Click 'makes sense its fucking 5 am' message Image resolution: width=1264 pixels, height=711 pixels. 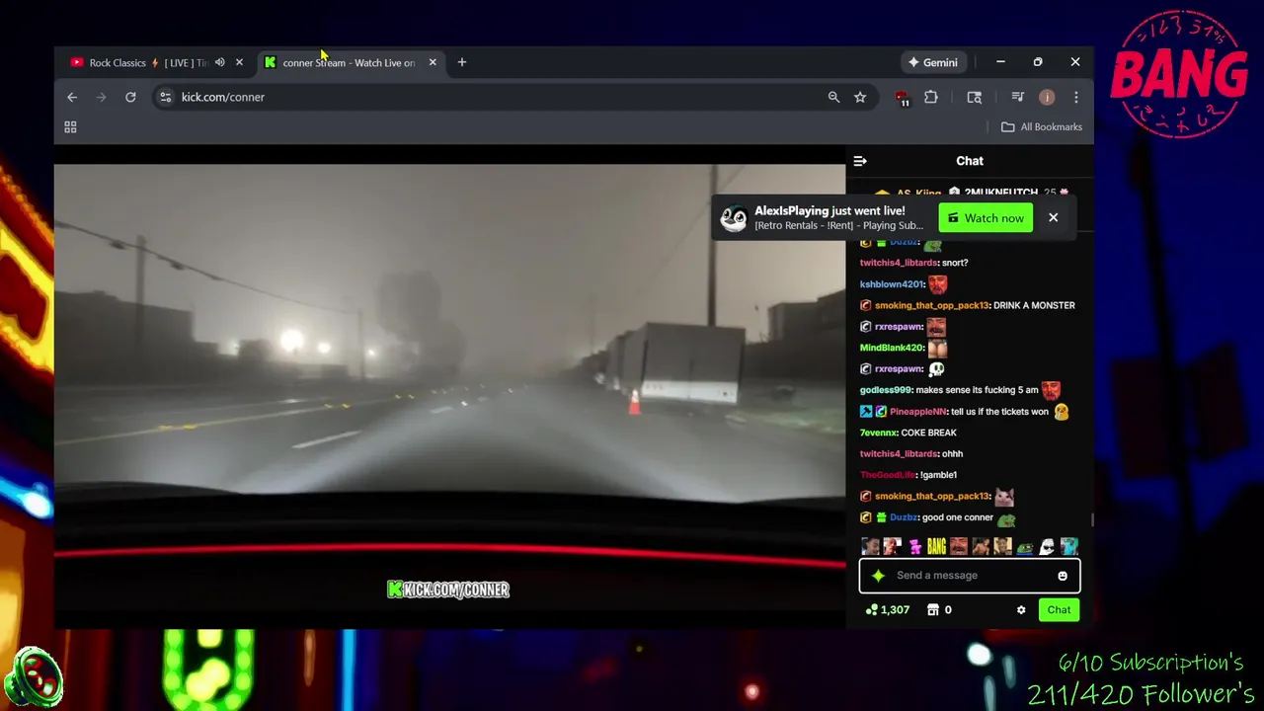click(x=977, y=390)
